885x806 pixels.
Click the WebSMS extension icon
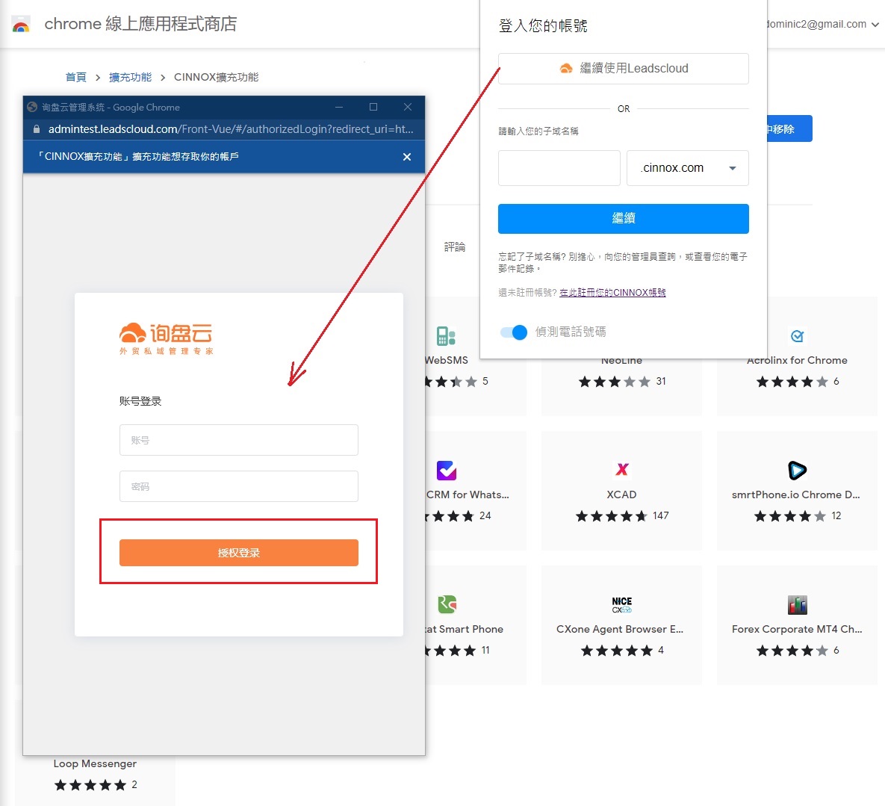coord(446,336)
